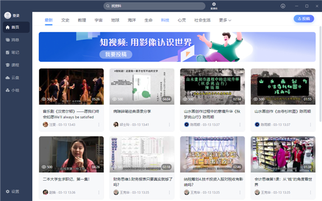This screenshot has height=201, width=322.
Task: Play the supermarket video thumbnail
Action: coord(283,154)
